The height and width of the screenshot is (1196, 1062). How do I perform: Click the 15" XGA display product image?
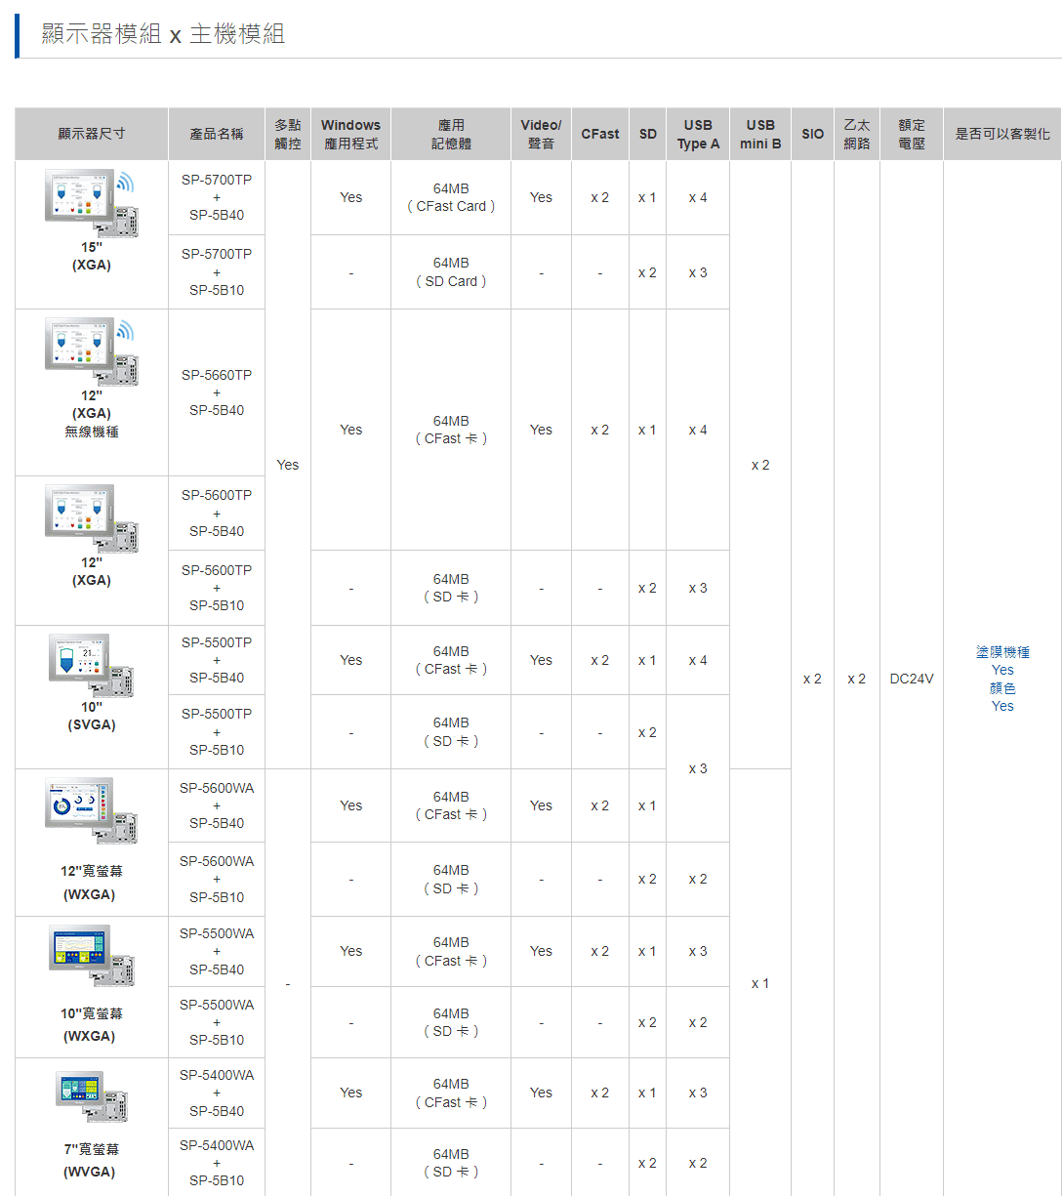[x=91, y=202]
